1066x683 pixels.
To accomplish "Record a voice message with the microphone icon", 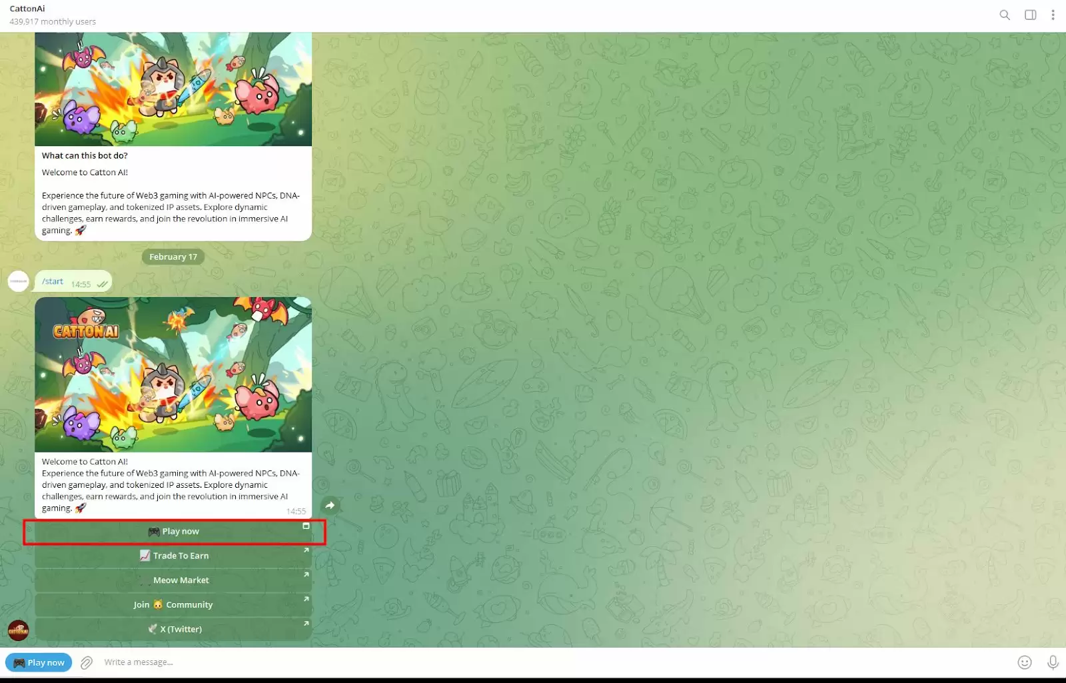I will pyautogui.click(x=1053, y=662).
